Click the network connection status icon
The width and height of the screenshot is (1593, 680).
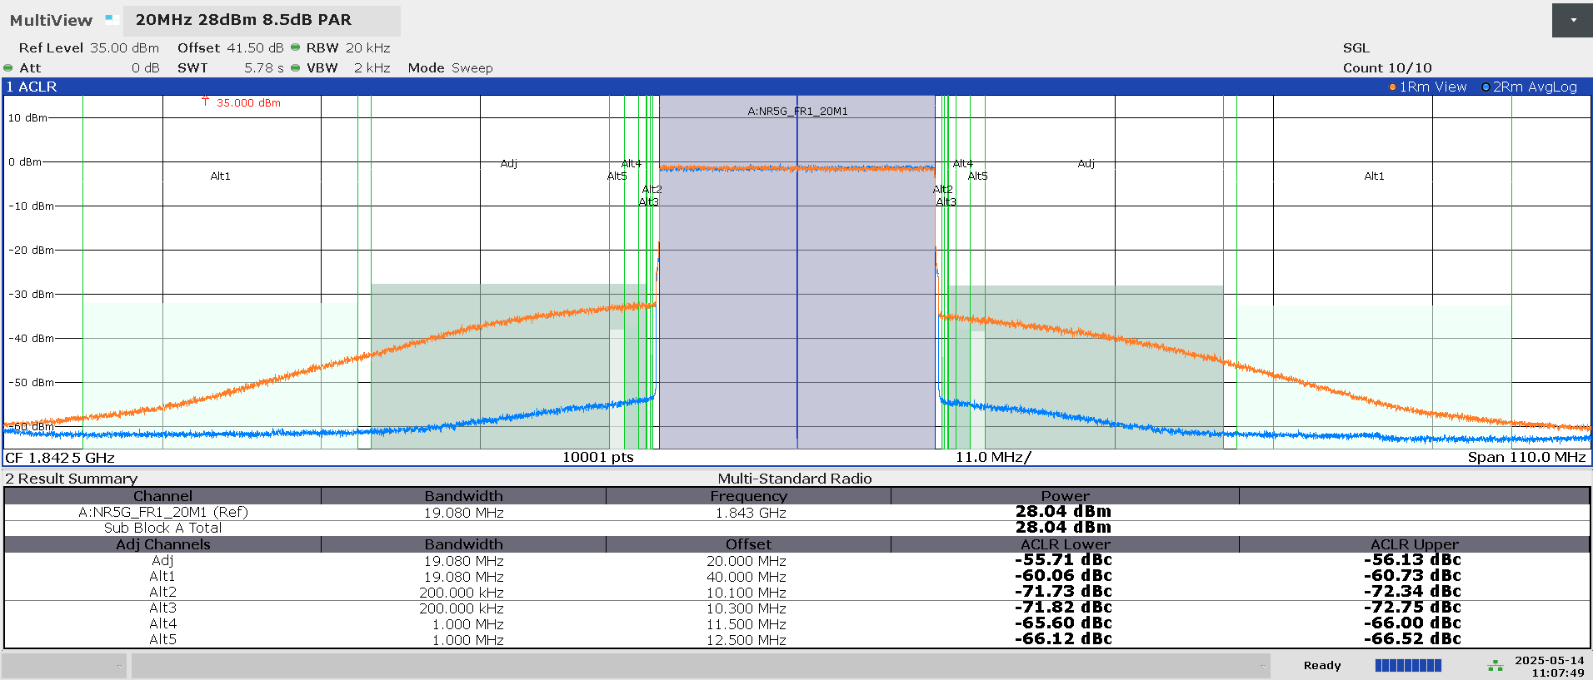1496,666
